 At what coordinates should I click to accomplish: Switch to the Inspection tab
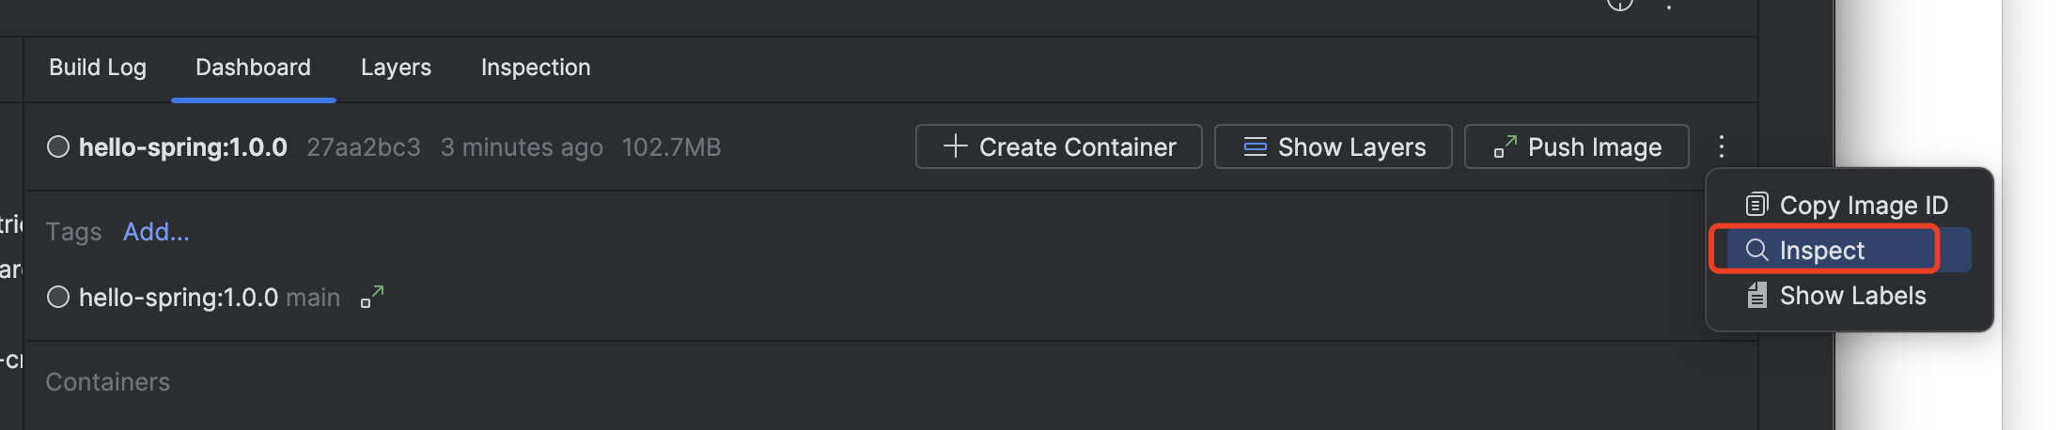[536, 68]
